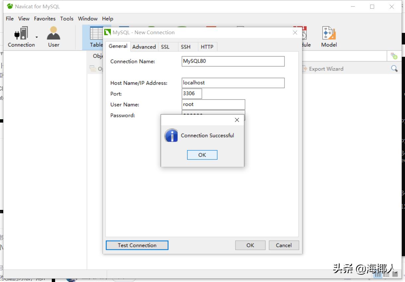Click the Host Name/IP Address field
The width and height of the screenshot is (405, 282).
233,83
